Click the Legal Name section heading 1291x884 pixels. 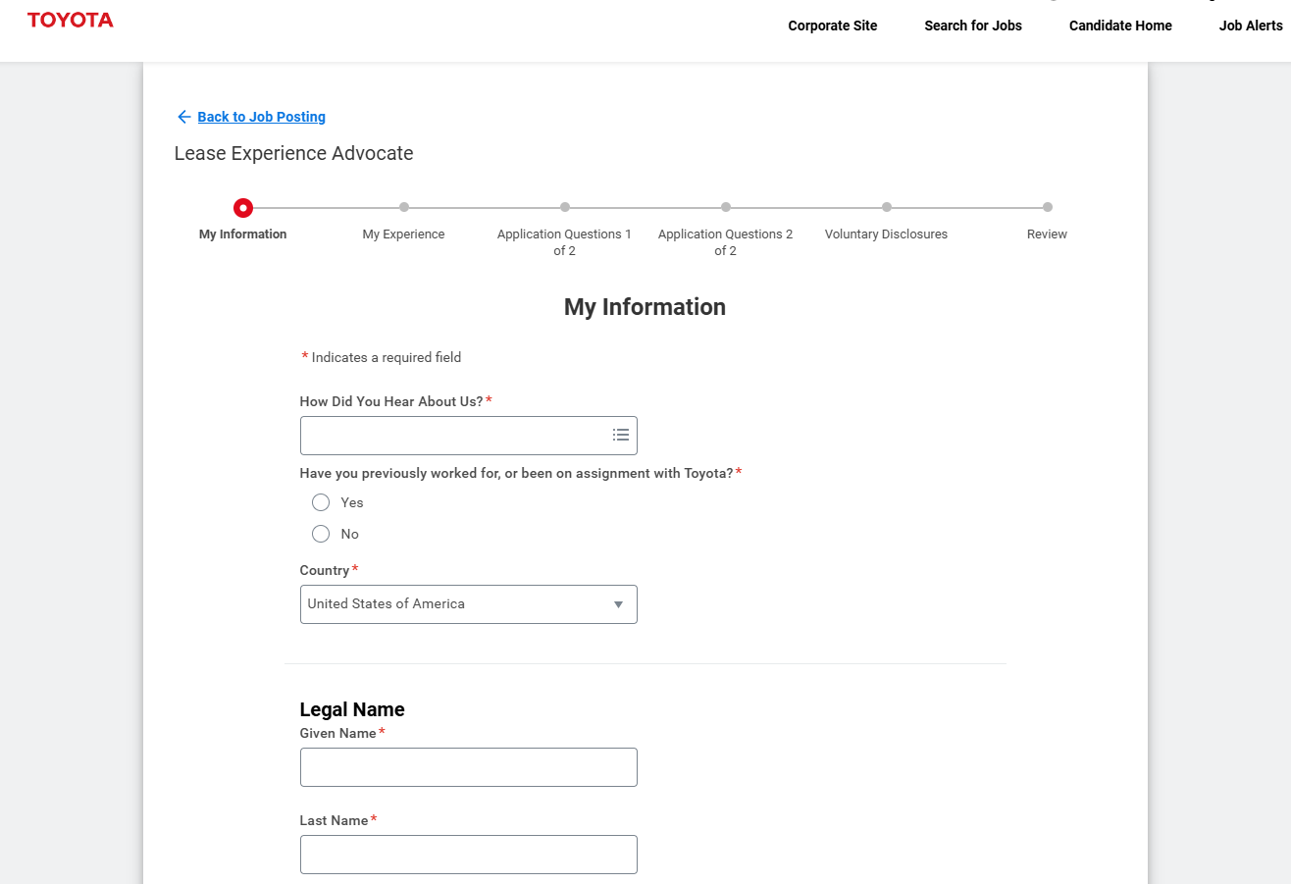352,709
